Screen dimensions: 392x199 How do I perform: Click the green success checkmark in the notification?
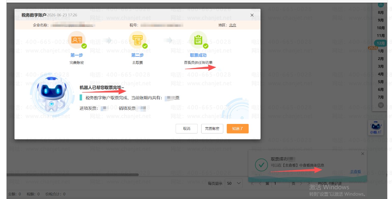[261, 165]
